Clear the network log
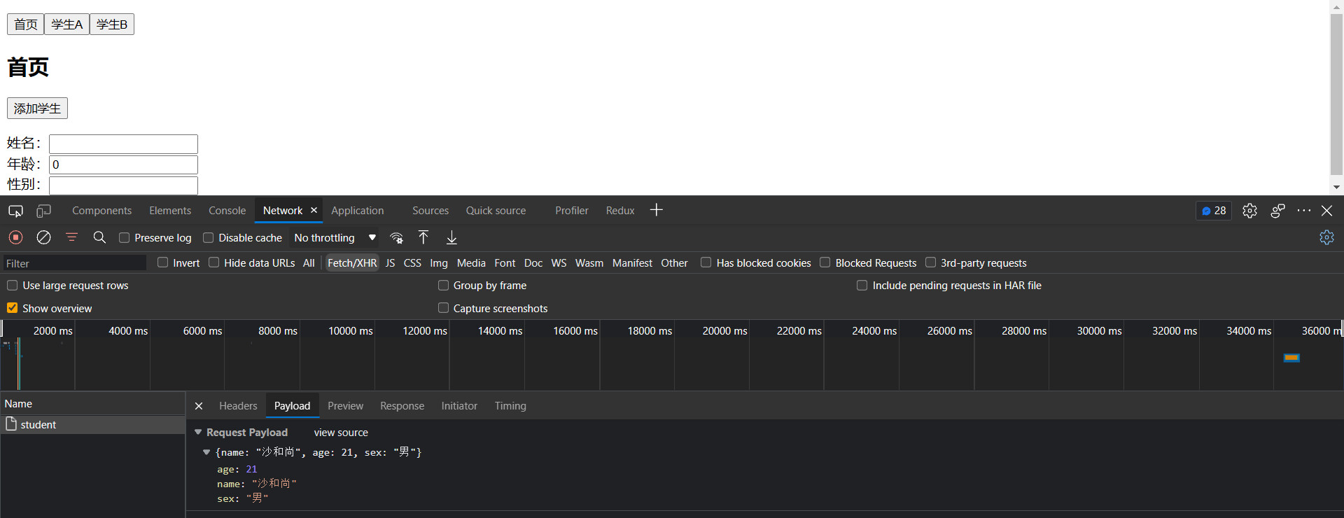1344x518 pixels. 43,237
